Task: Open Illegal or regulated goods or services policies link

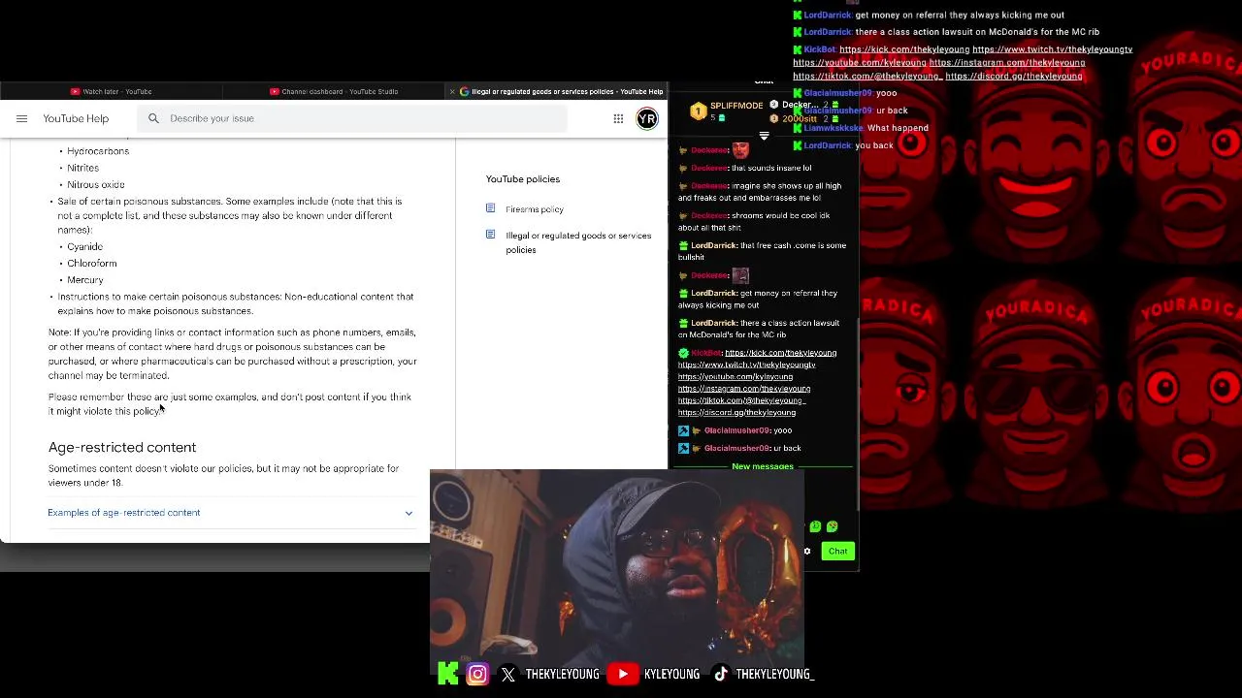Action: pos(578,242)
